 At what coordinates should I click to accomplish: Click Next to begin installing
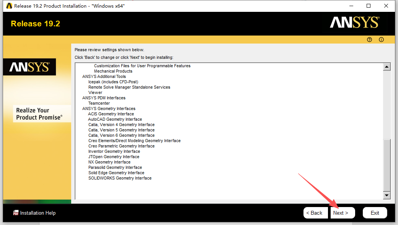[x=342, y=213]
